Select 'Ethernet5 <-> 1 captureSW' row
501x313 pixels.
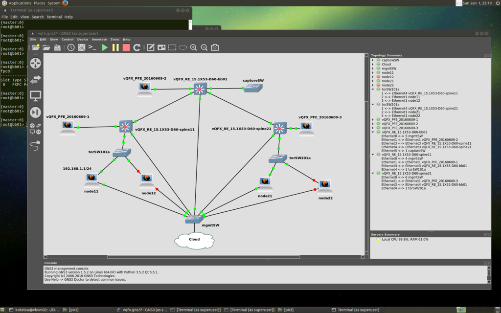point(403,151)
